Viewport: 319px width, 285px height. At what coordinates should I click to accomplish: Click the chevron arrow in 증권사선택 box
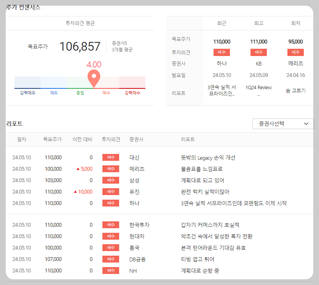(x=306, y=124)
